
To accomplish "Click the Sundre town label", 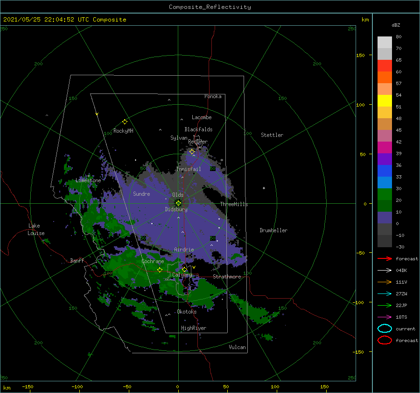I will coord(142,193).
